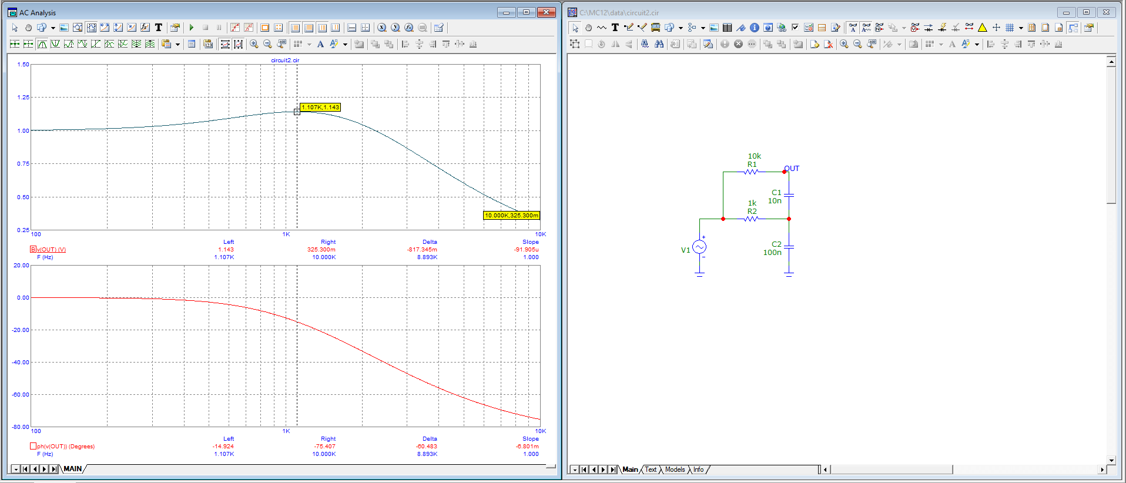Zoom in on the circuit schematic
The height and width of the screenshot is (483, 1126).
(844, 44)
